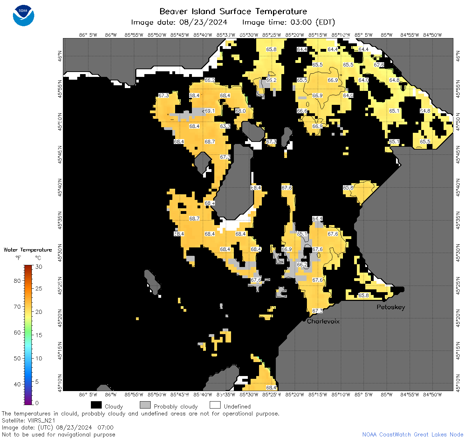The width and height of the screenshot is (467, 440).
Task: Click the 15 Celsius tick on legend
Action: [x=38, y=335]
